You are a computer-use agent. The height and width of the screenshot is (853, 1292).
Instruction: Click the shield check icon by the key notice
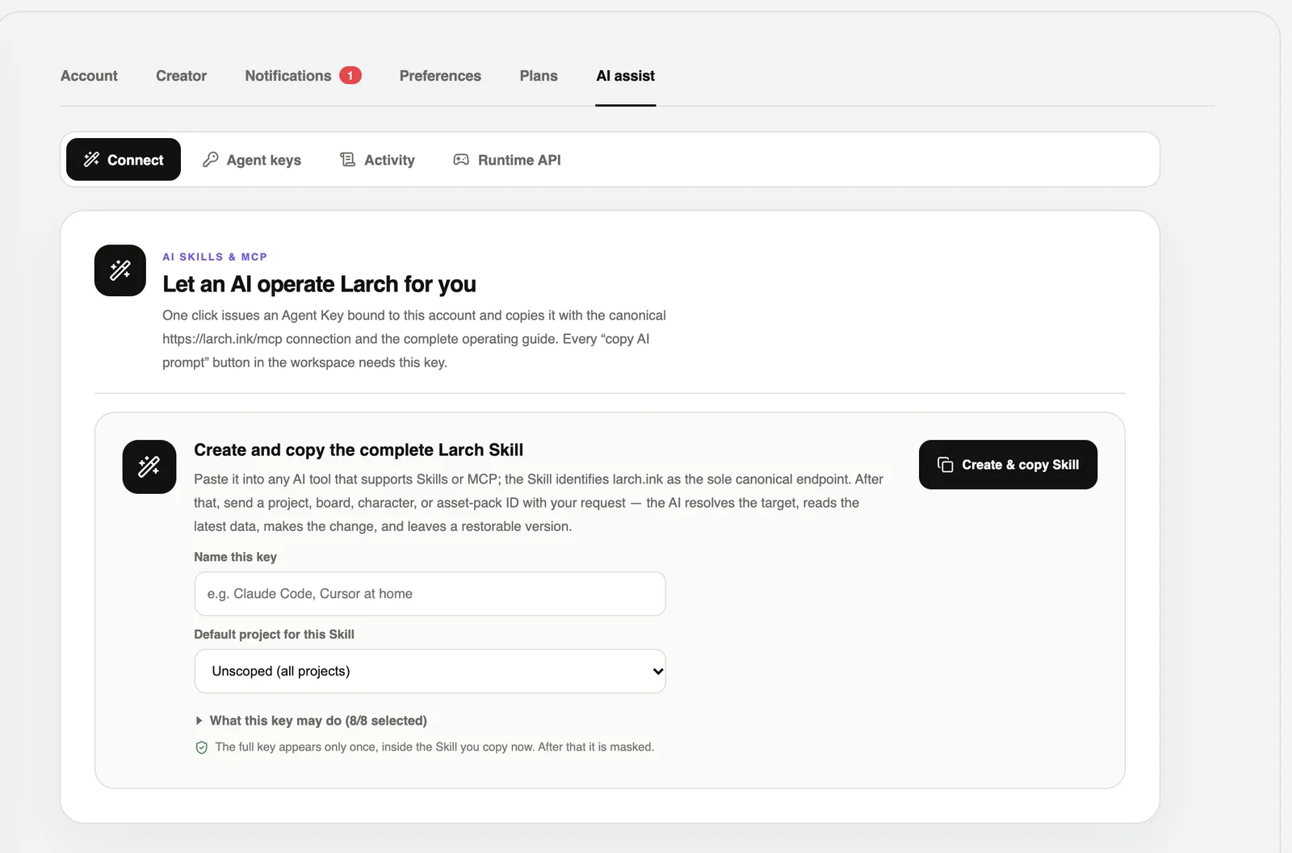202,747
